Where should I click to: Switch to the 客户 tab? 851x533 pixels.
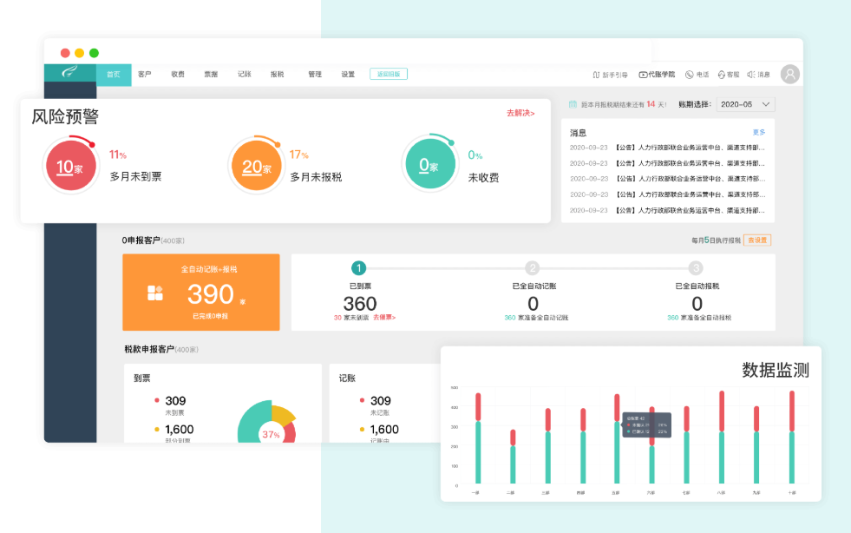click(145, 75)
